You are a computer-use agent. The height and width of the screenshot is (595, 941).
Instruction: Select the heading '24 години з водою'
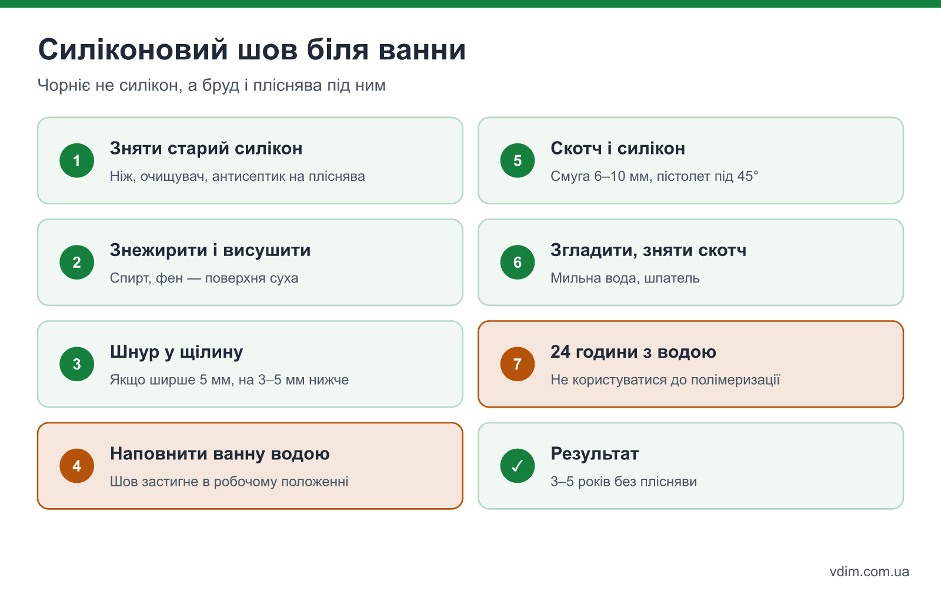coord(633,352)
